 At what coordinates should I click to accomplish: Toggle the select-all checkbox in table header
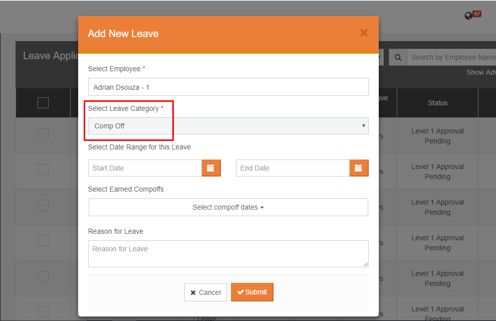click(x=43, y=103)
